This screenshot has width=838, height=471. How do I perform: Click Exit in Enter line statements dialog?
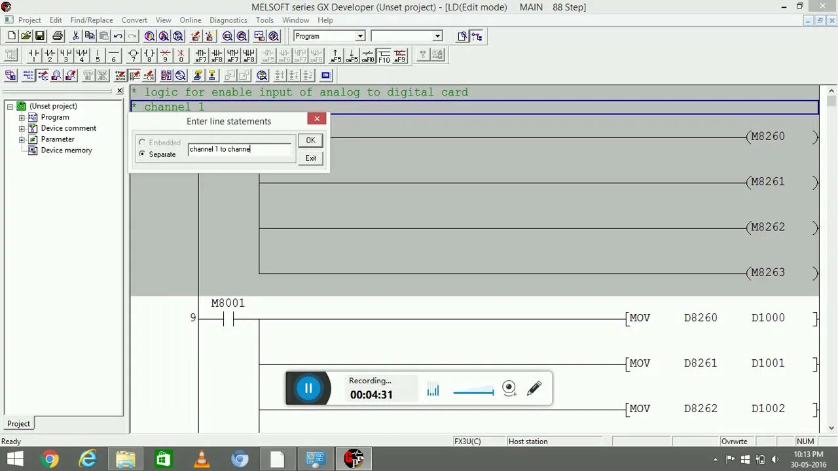click(310, 158)
